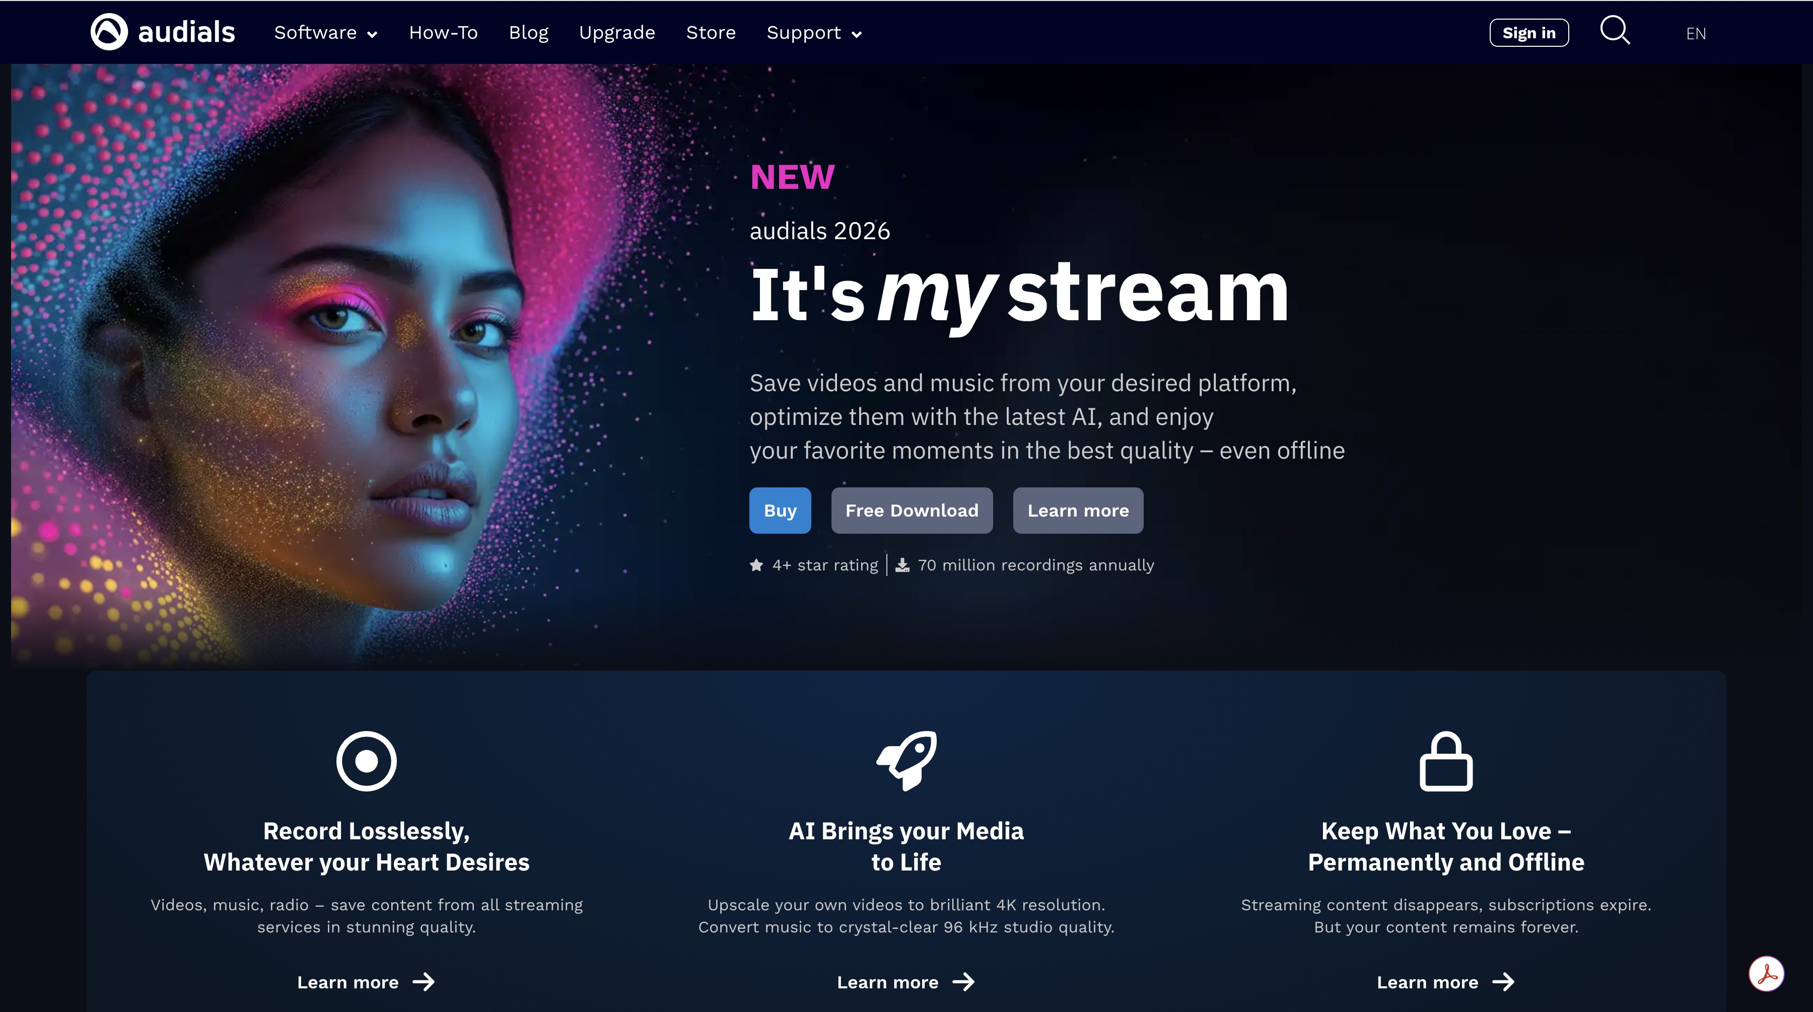
Task: Click the rocket icon above AI Brings your Media
Action: pyautogui.click(x=906, y=760)
